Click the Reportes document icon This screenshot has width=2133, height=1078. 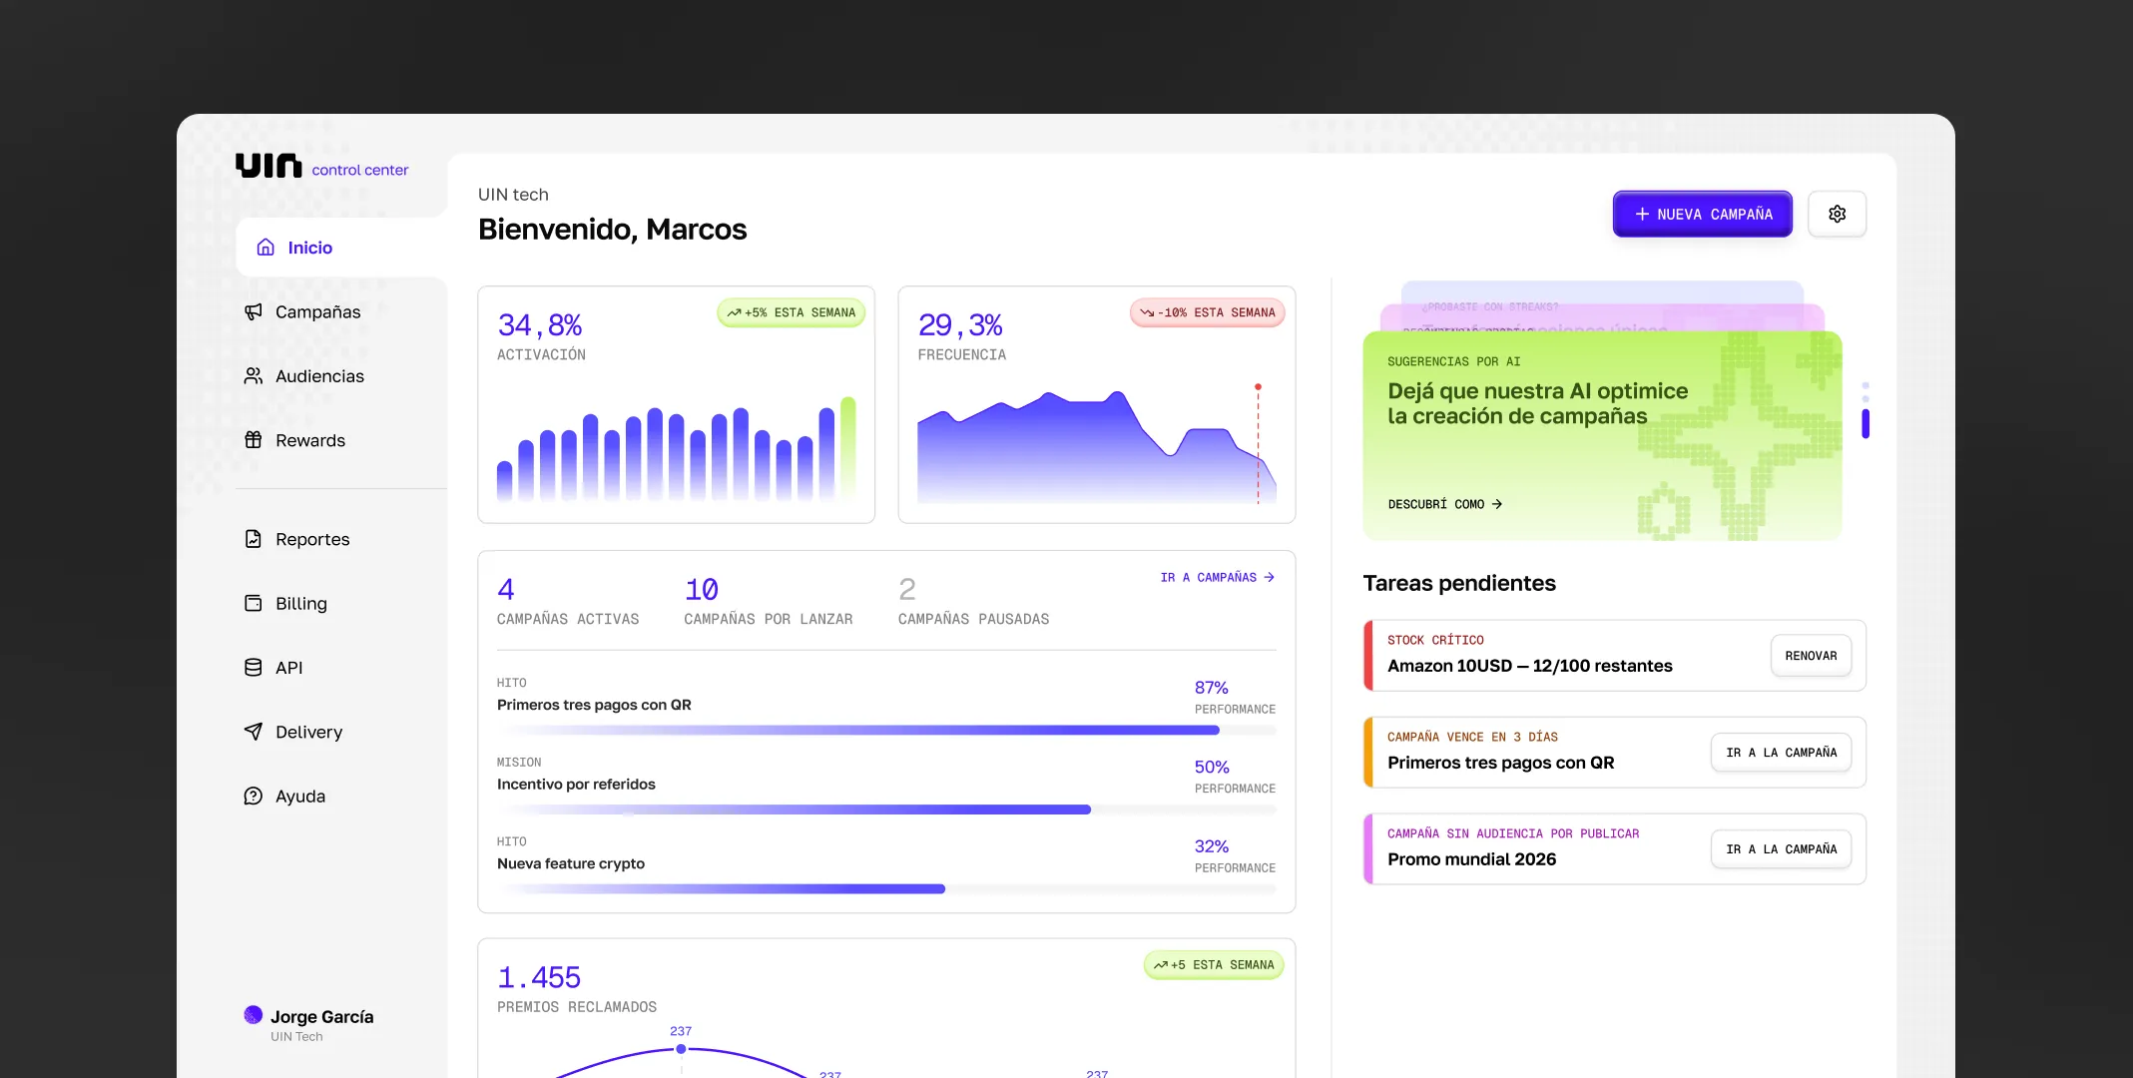[254, 539]
